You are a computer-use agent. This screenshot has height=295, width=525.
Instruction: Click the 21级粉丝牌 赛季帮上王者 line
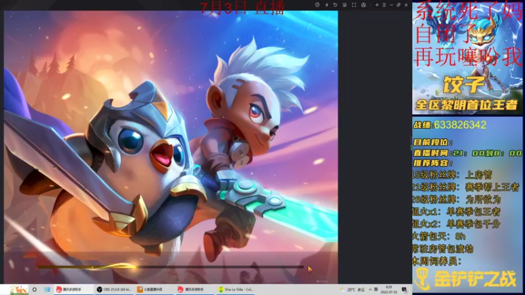466,187
